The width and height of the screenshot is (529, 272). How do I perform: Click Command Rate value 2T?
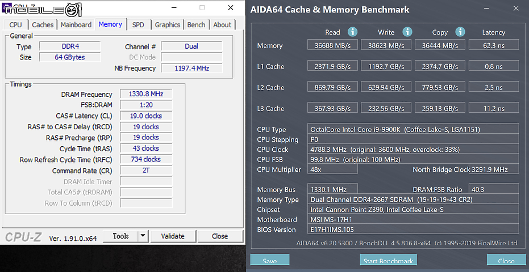(x=146, y=171)
